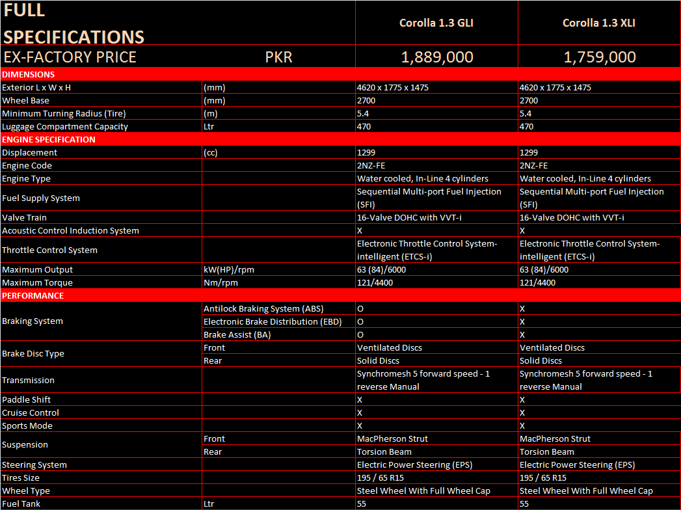681x510 pixels.
Task: Click the Throttle Control System label
Action: point(49,250)
